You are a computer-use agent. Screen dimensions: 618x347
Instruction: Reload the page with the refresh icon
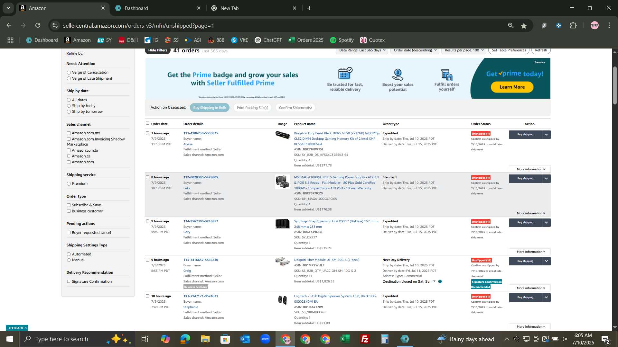click(38, 25)
